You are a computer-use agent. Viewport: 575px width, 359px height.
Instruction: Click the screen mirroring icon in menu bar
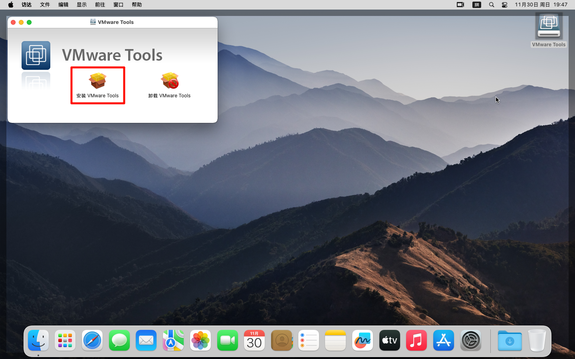tap(460, 5)
